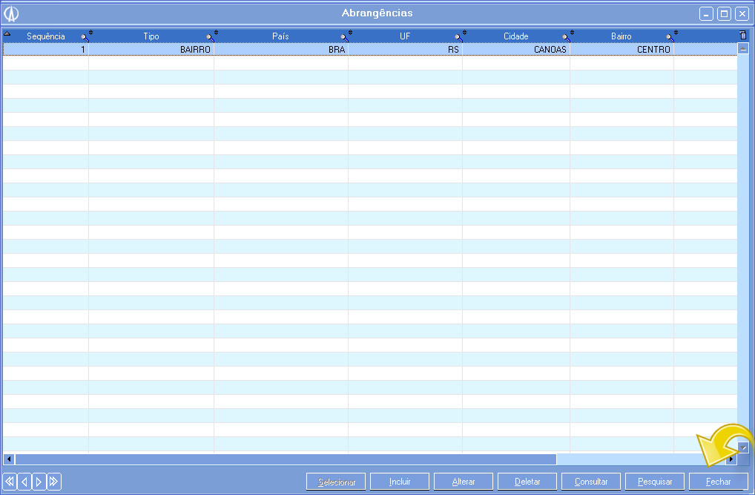
Task: Click the vertical scrollbar up arrow
Action: tap(743, 49)
